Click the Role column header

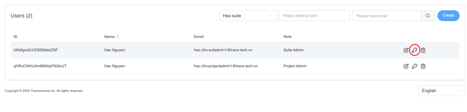coord(288,37)
